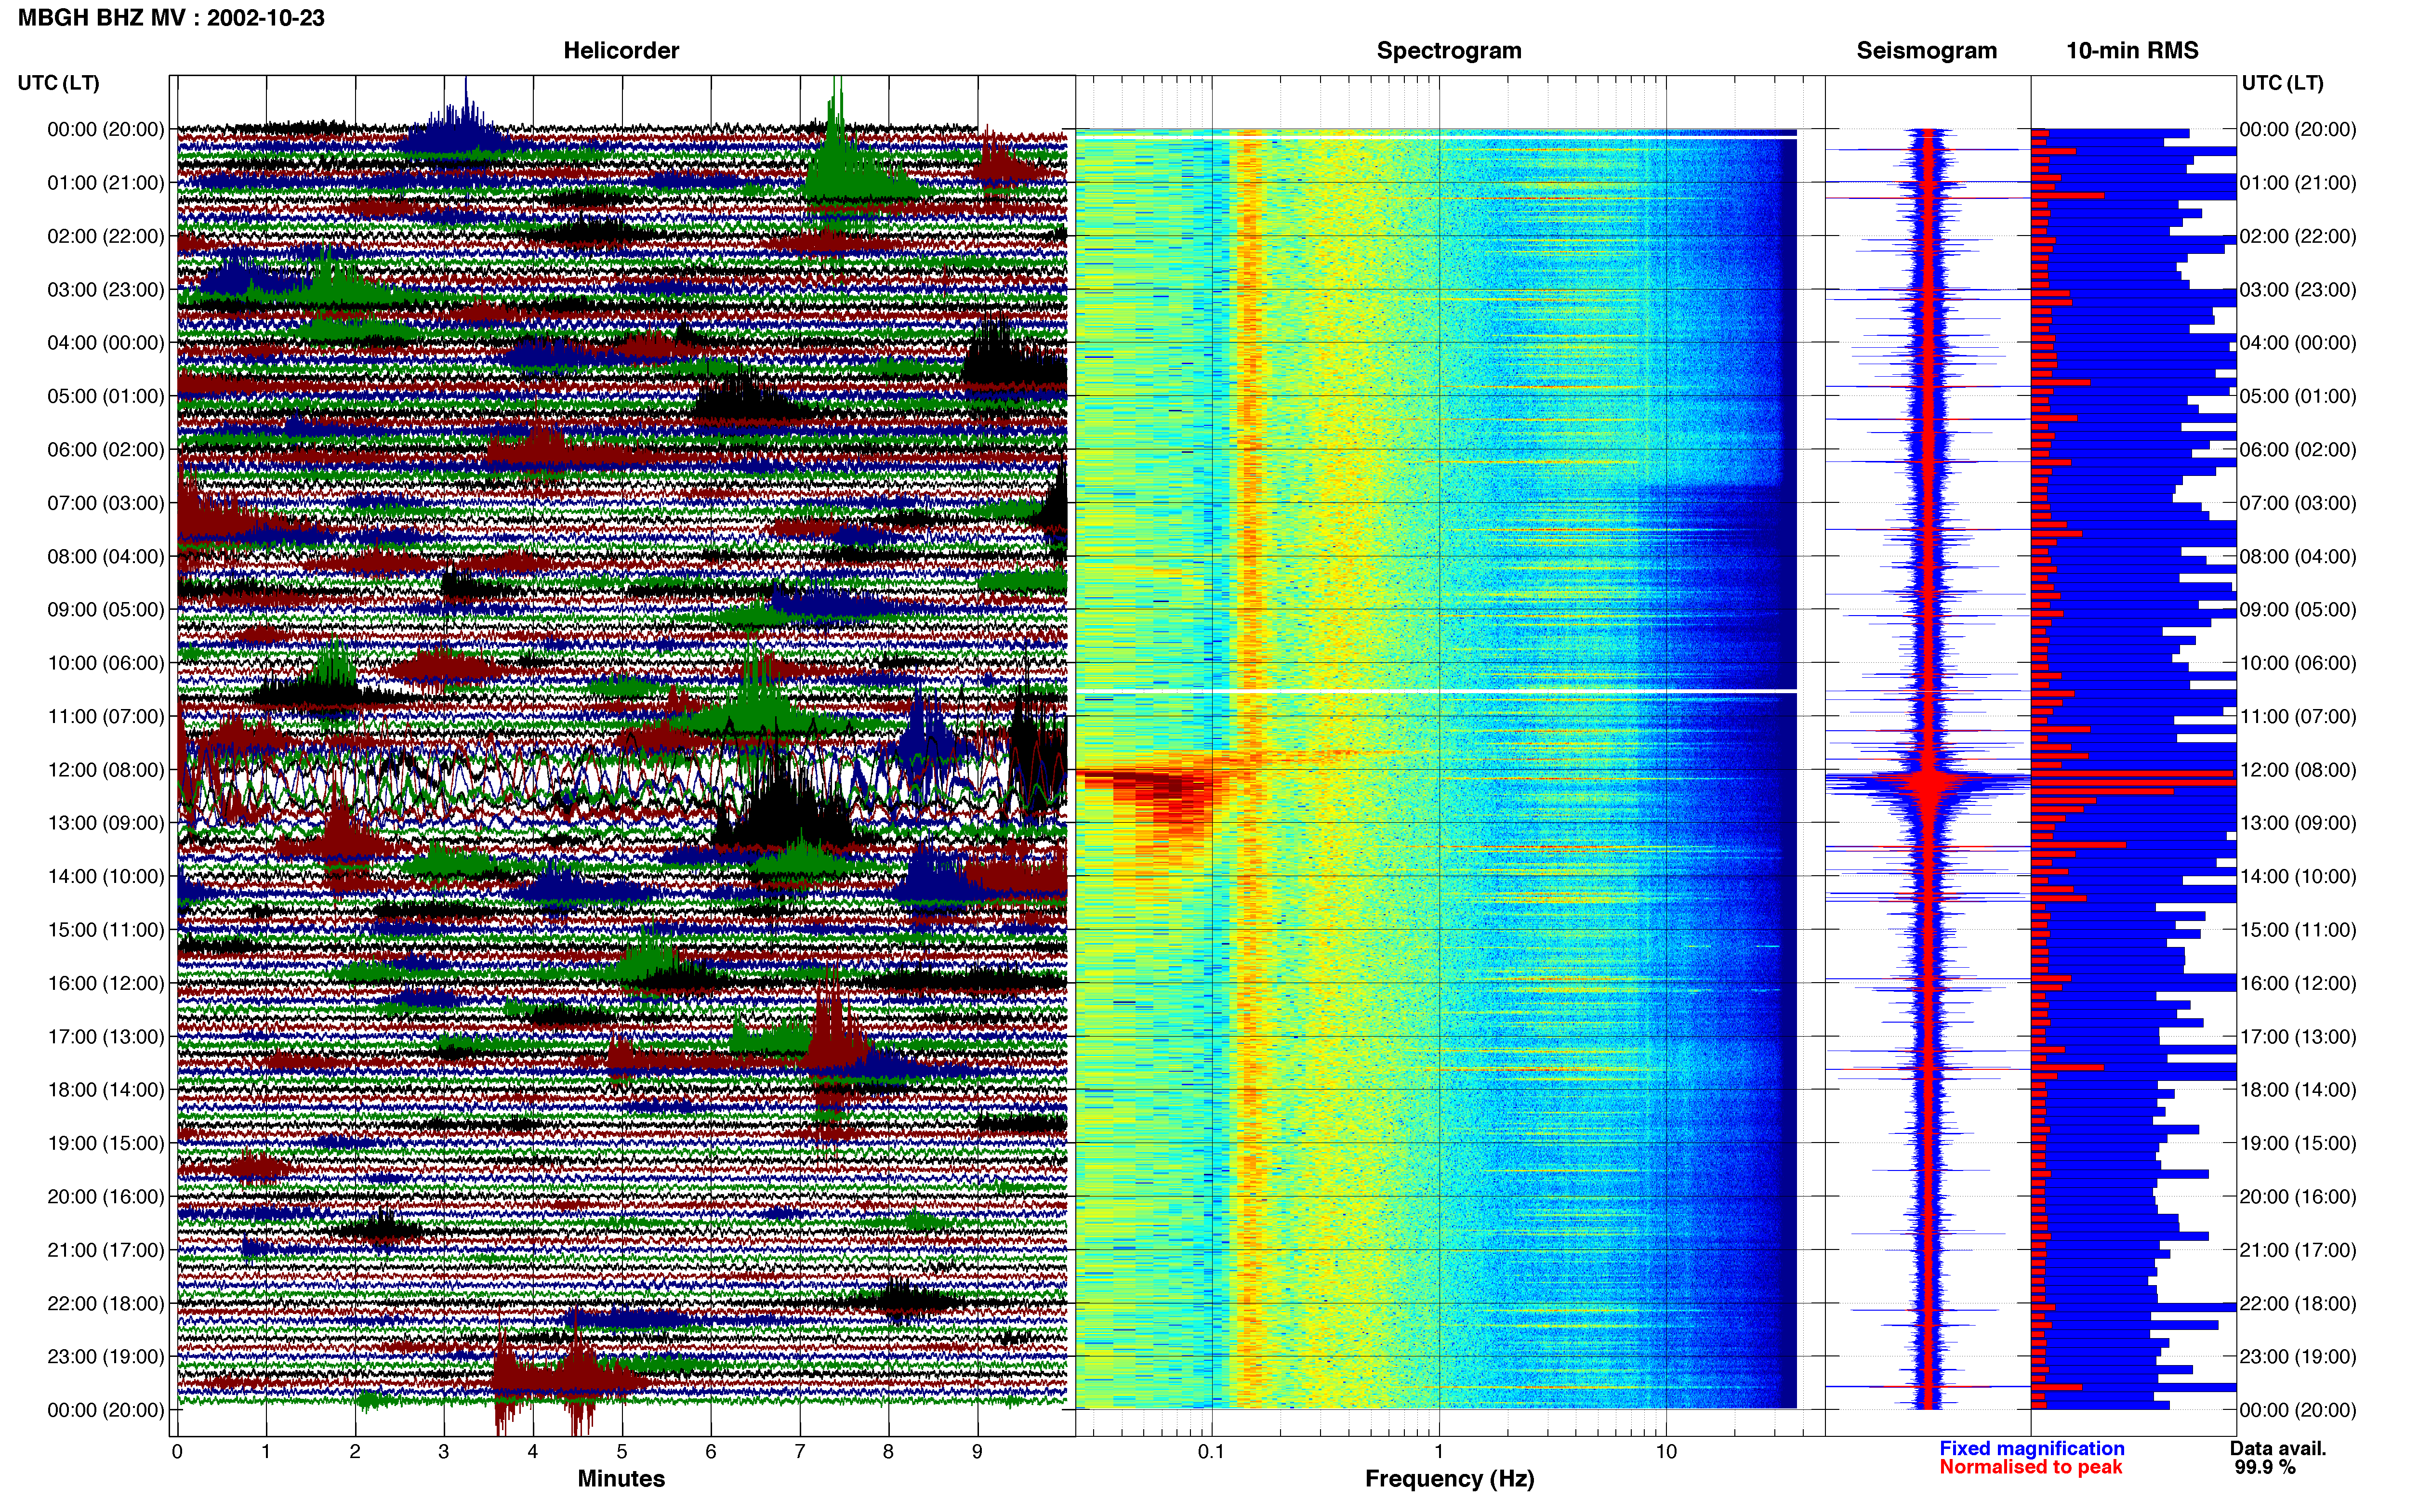The height and width of the screenshot is (1512, 2418).
Task: Click the "Seismogram" panel heading
Action: point(1927,51)
